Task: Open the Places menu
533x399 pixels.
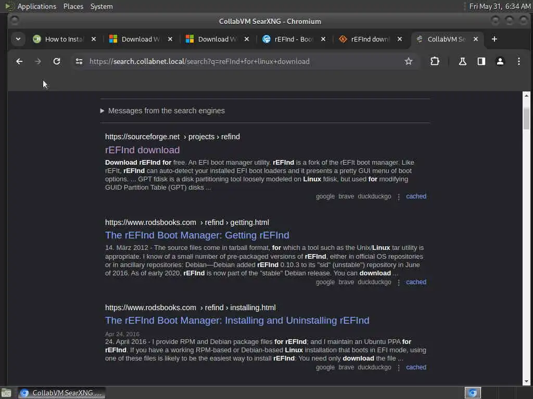Action: tap(73, 6)
